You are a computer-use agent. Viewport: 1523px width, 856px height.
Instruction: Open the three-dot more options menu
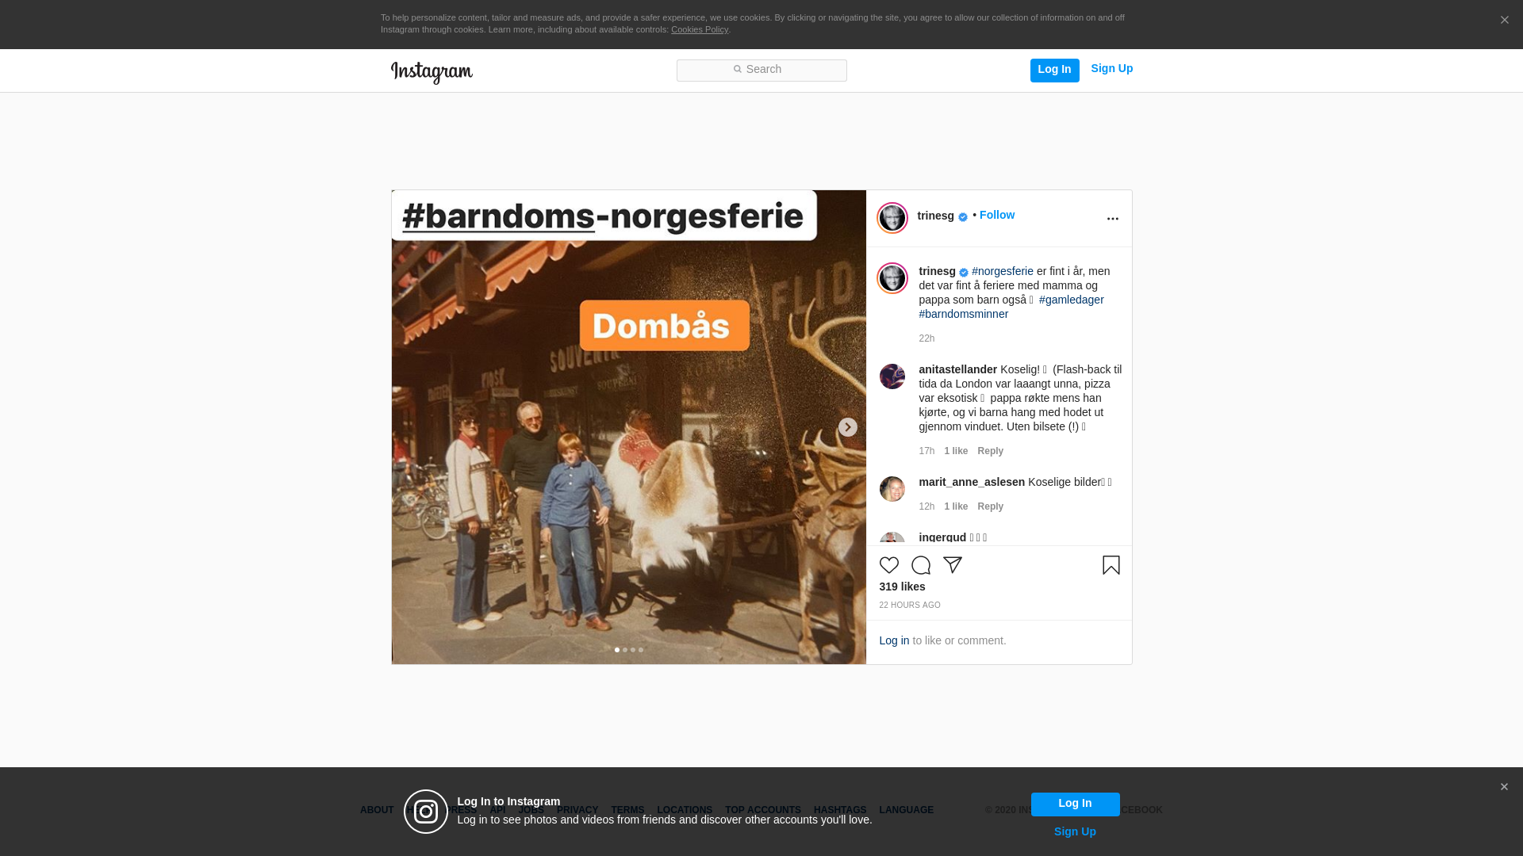[x=1112, y=219]
